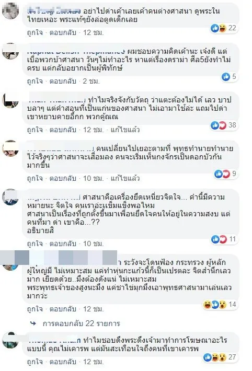Open reactions showing 22 on first comment
Viewport: 252px width, 371px height.
pos(223,28)
